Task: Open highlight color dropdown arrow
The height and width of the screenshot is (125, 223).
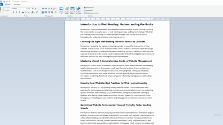Action: pos(39,12)
